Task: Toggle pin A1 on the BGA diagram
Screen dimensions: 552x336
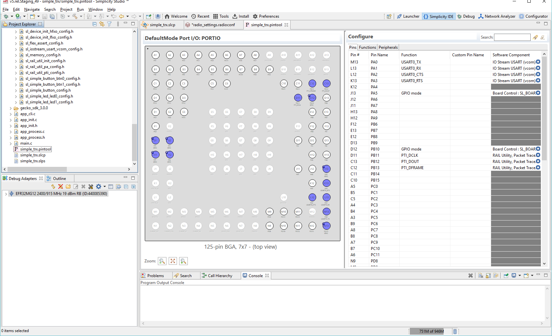Action: [155, 55]
